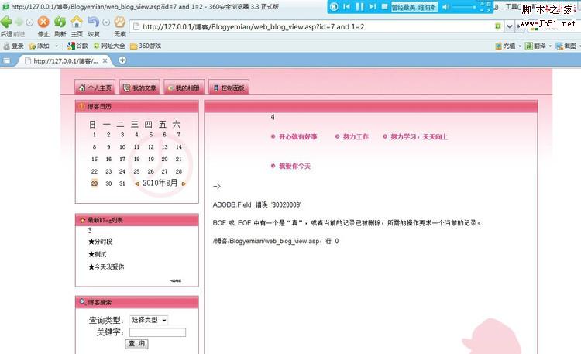Open the 充值 toolbar item
Image resolution: width=581 pixels, height=354 pixels.
click(x=505, y=46)
